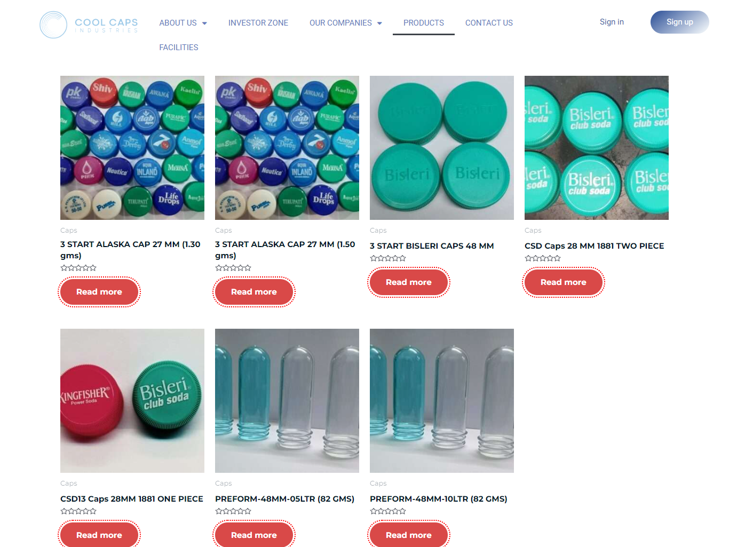Click the Sign in link
Screen dimensions: 729x547
[612, 22]
